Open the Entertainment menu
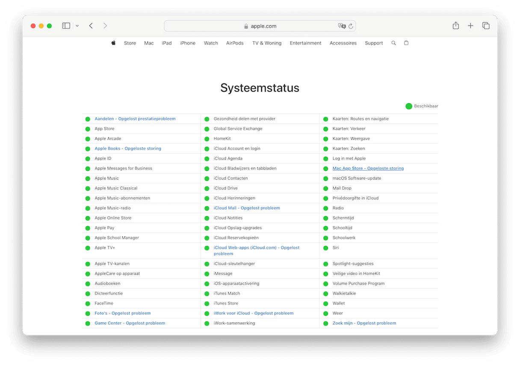 [x=305, y=43]
